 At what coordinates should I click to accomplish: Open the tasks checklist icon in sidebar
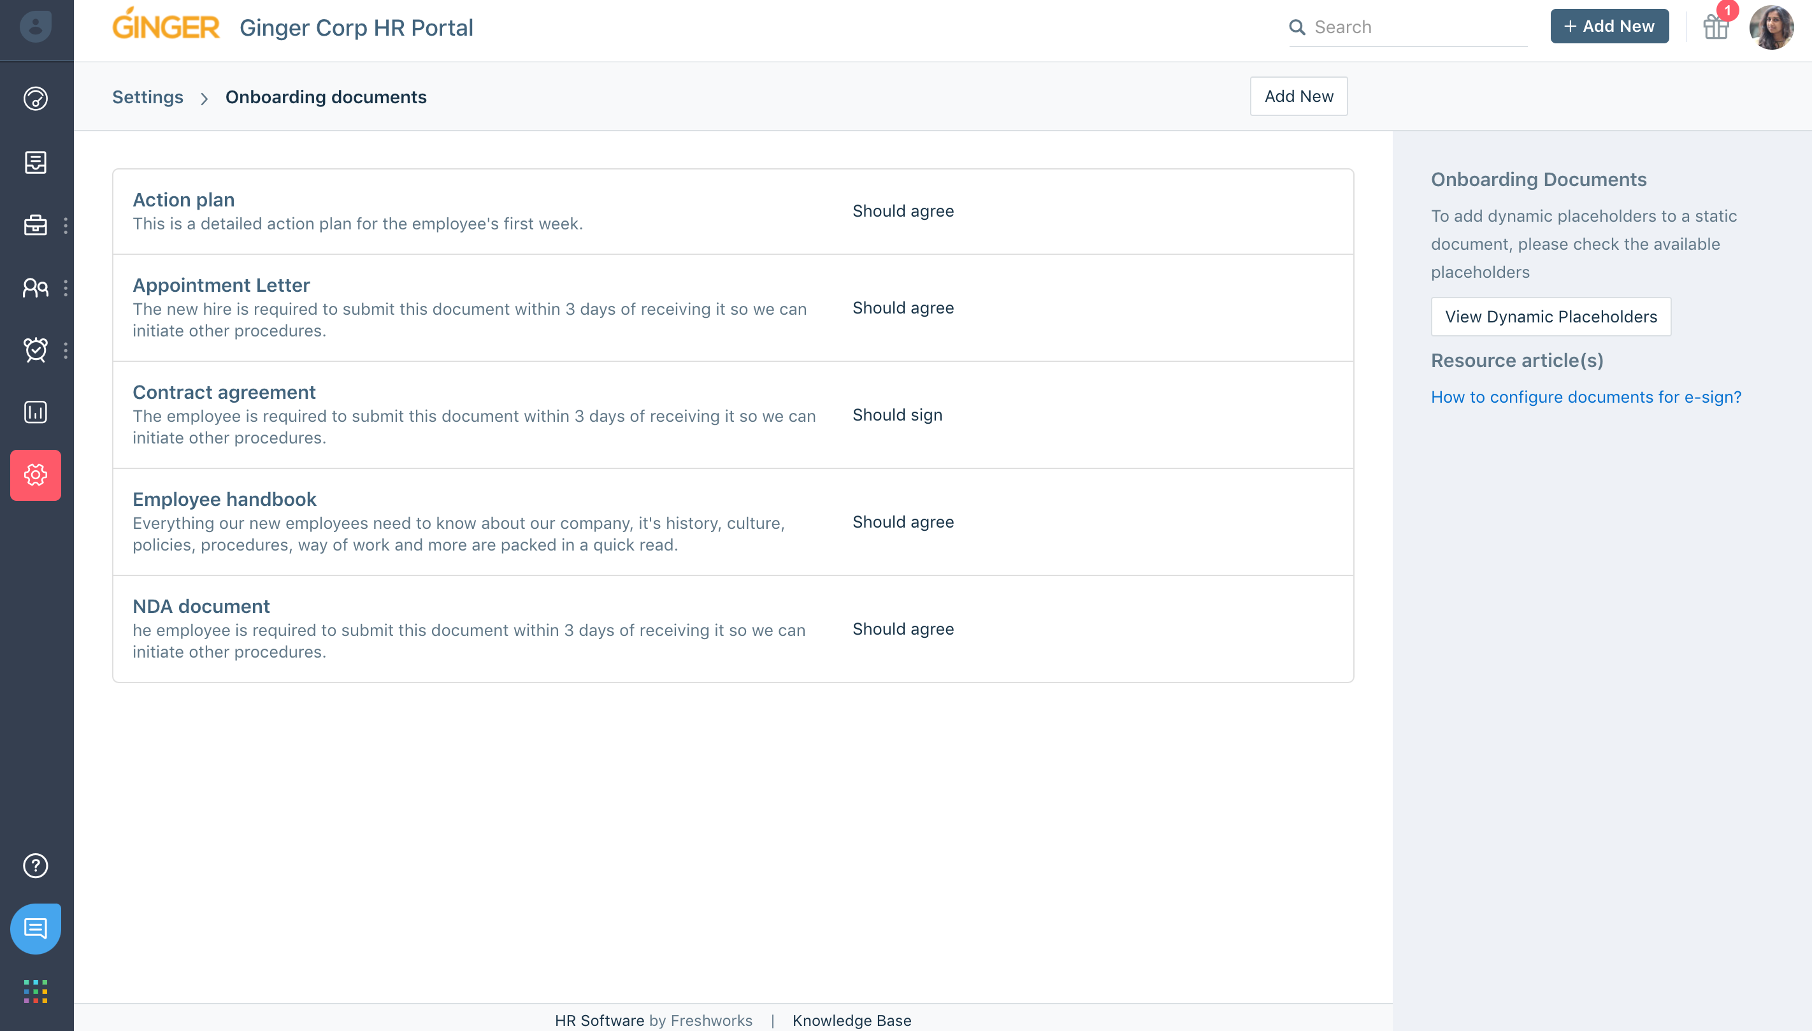click(36, 162)
